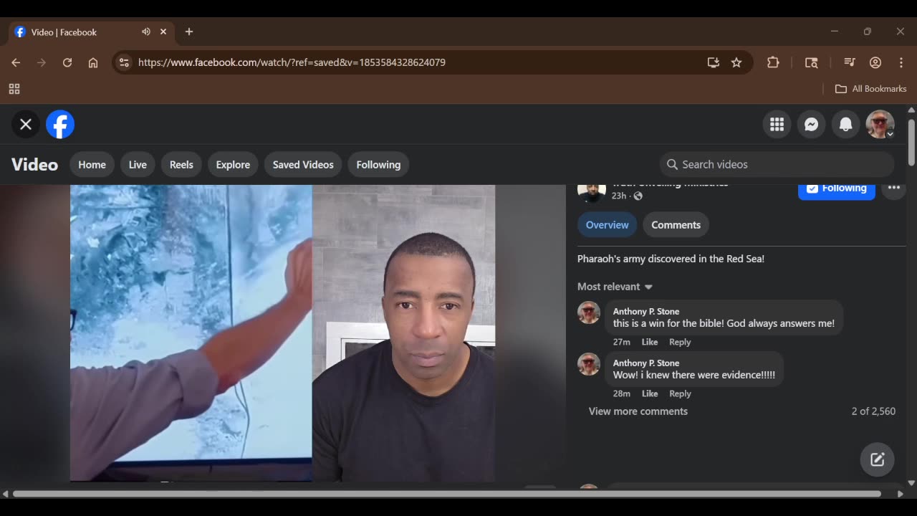
Task: Open the browser media controls
Action: (850, 62)
